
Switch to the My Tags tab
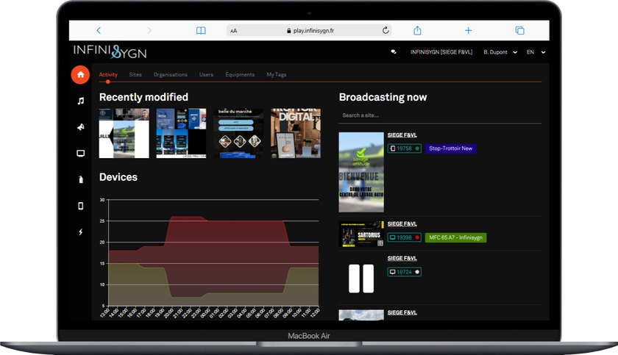point(277,74)
